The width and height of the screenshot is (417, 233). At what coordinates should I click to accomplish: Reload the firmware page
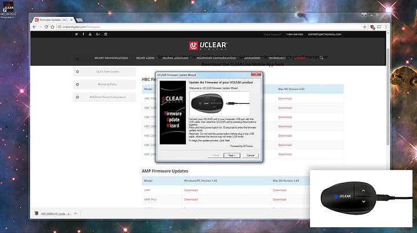(x=46, y=27)
